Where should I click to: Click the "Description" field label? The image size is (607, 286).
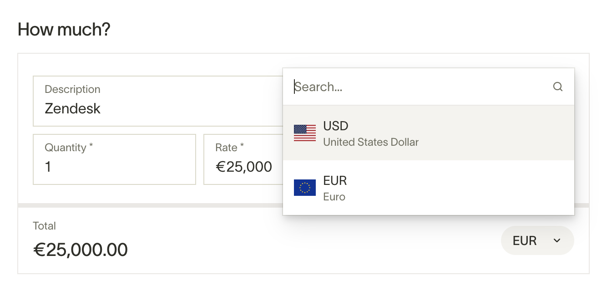72,89
